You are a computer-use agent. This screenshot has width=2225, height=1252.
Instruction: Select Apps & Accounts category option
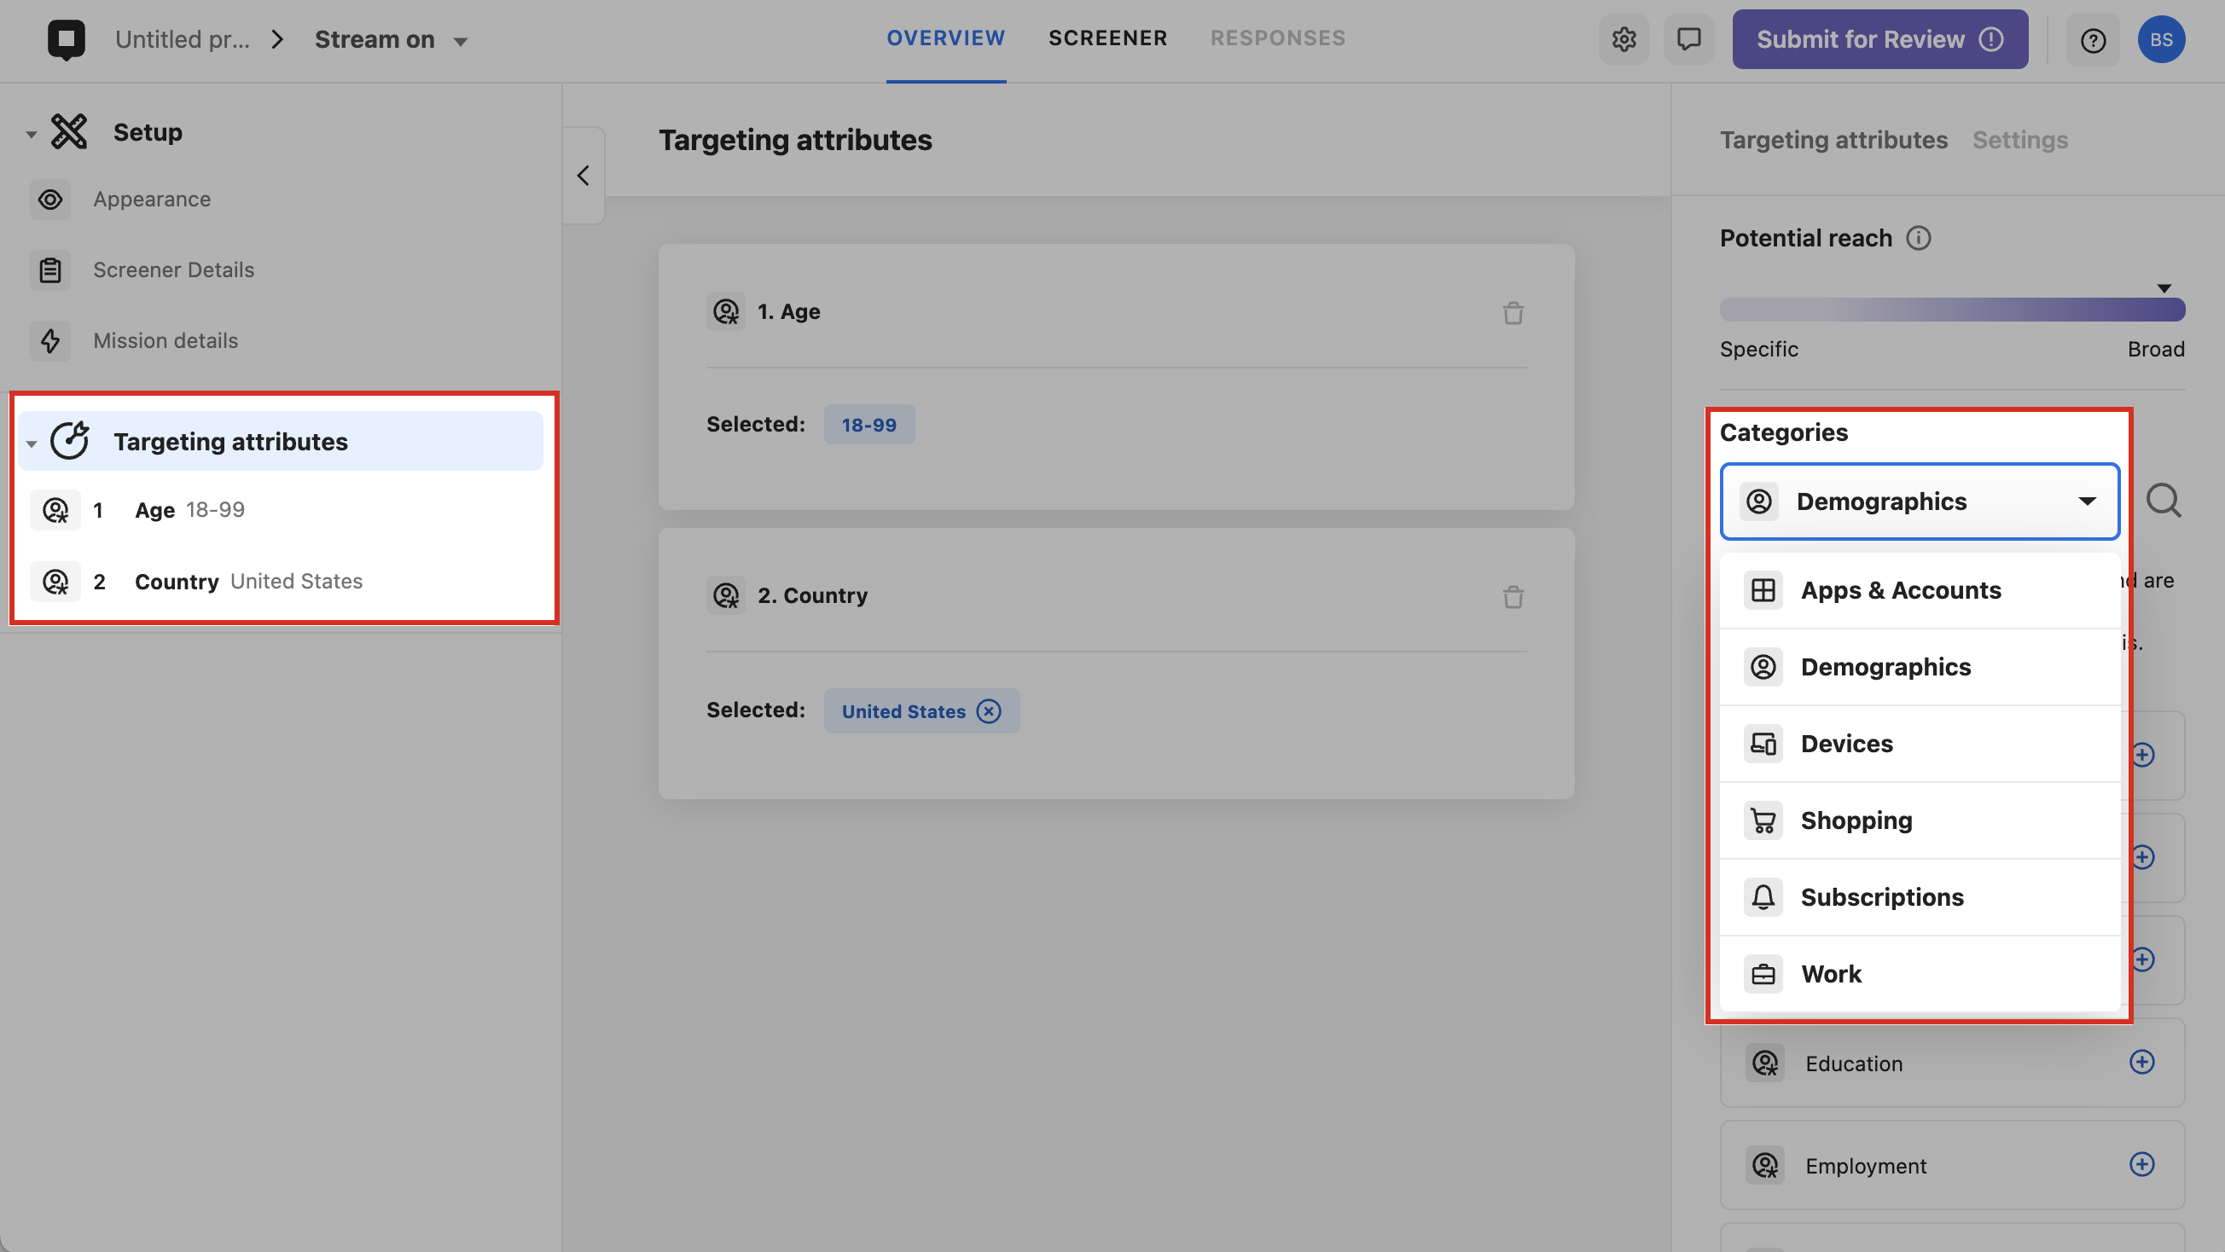click(x=1900, y=589)
